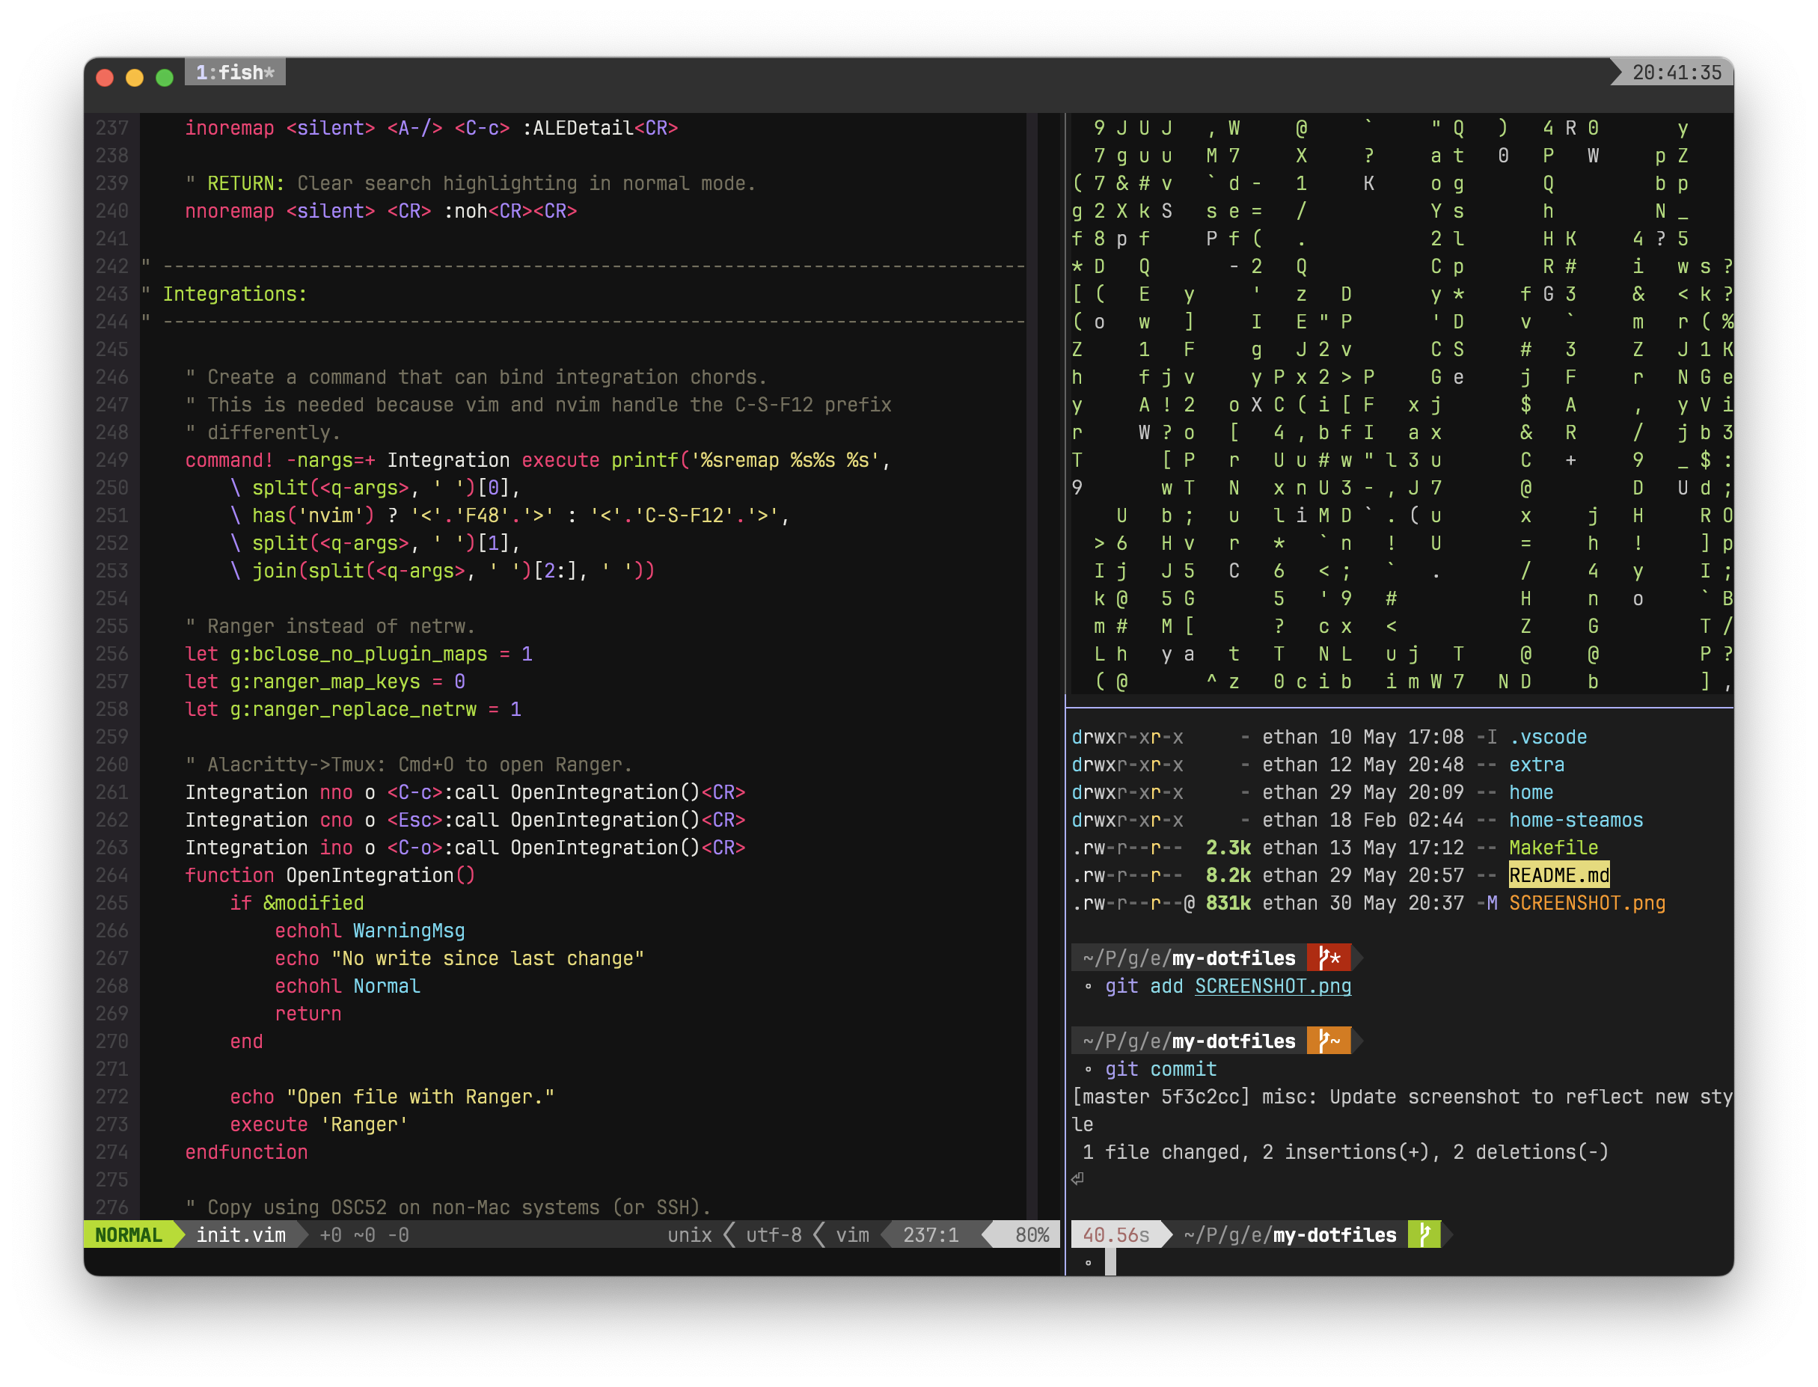Click 'function OpenIntegration()' on line 264
The width and height of the screenshot is (1818, 1387).
coord(329,875)
